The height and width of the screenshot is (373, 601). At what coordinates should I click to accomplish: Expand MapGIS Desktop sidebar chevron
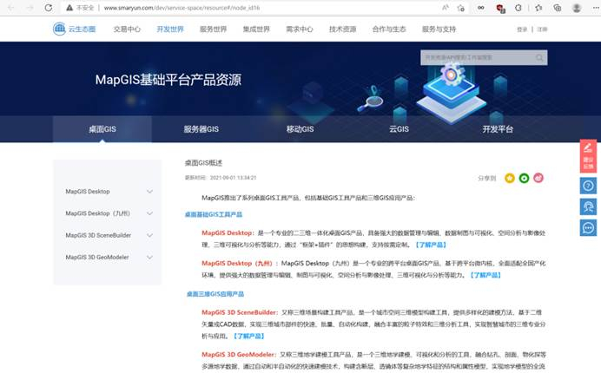[150, 192]
